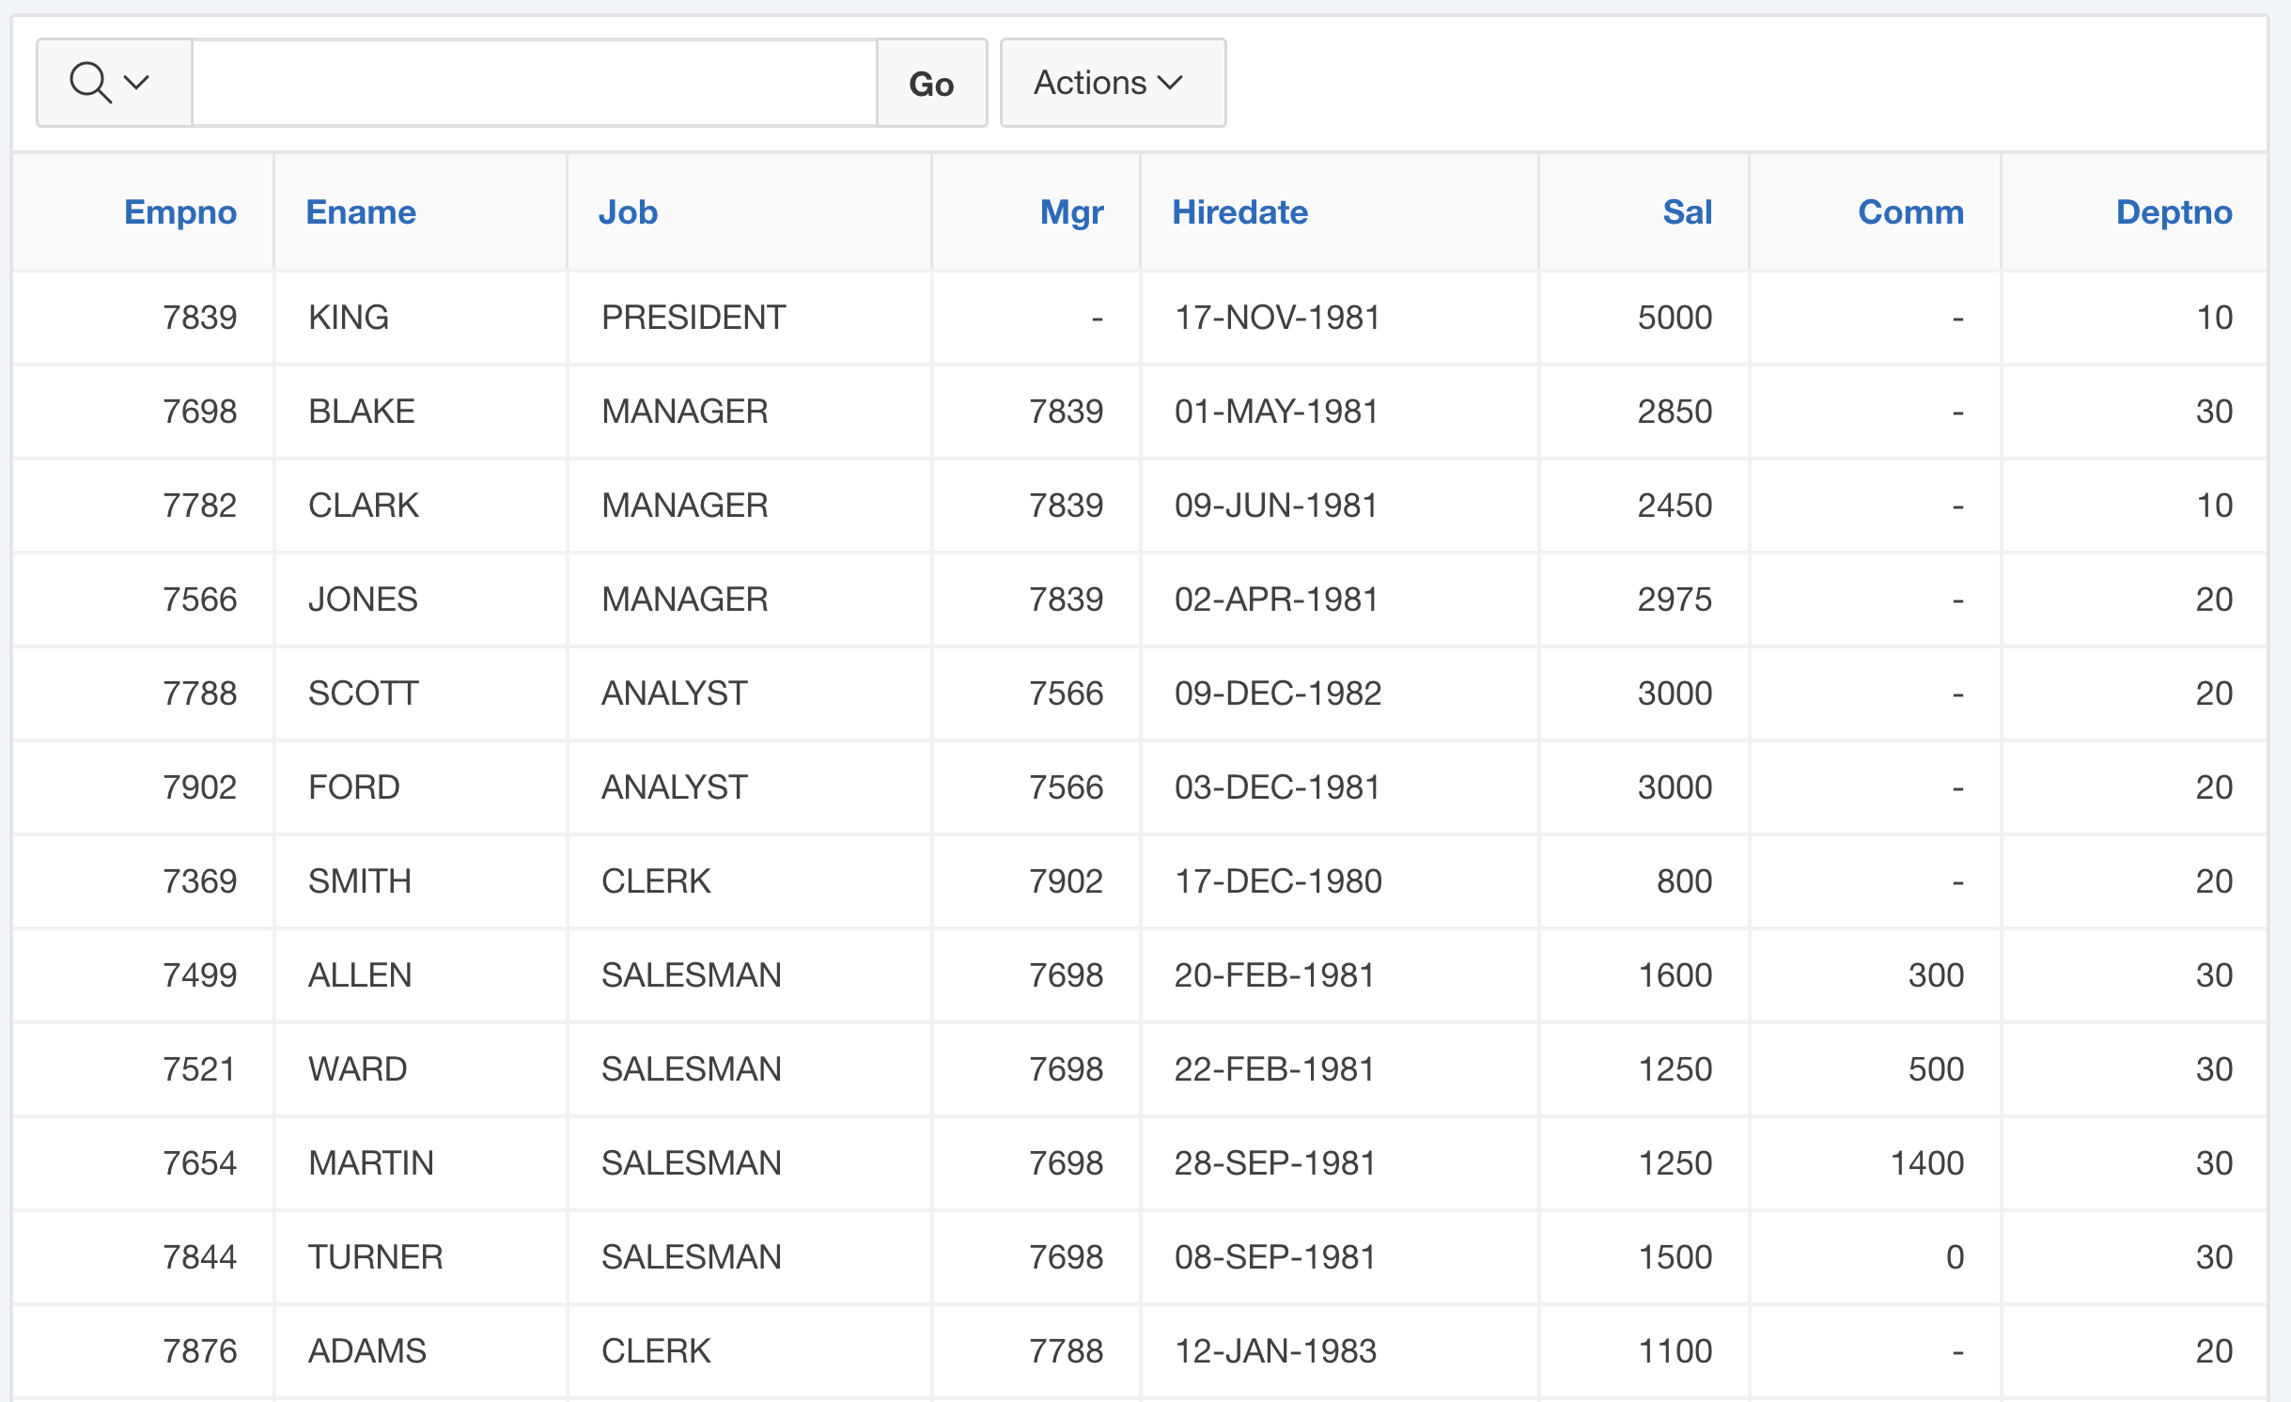
Task: Open the Ename column header menu
Action: 360,212
